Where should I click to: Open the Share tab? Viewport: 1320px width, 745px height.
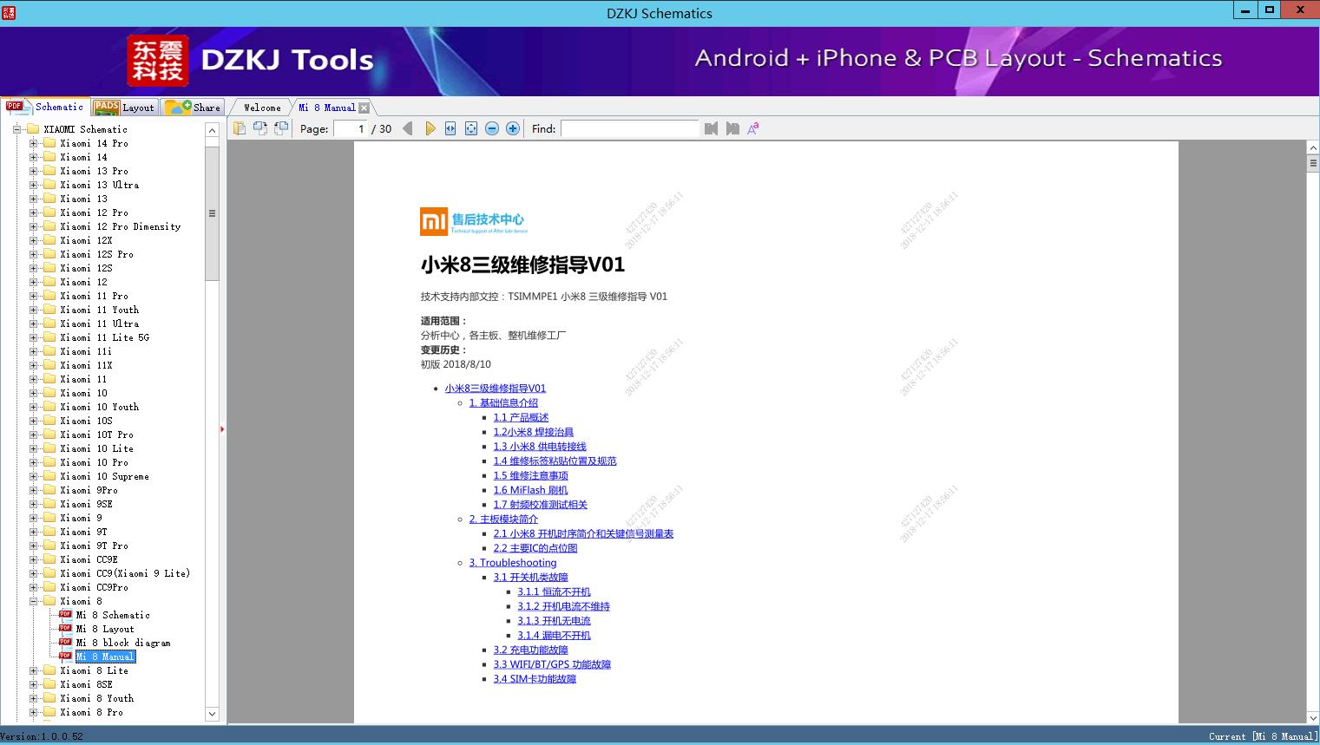click(193, 108)
